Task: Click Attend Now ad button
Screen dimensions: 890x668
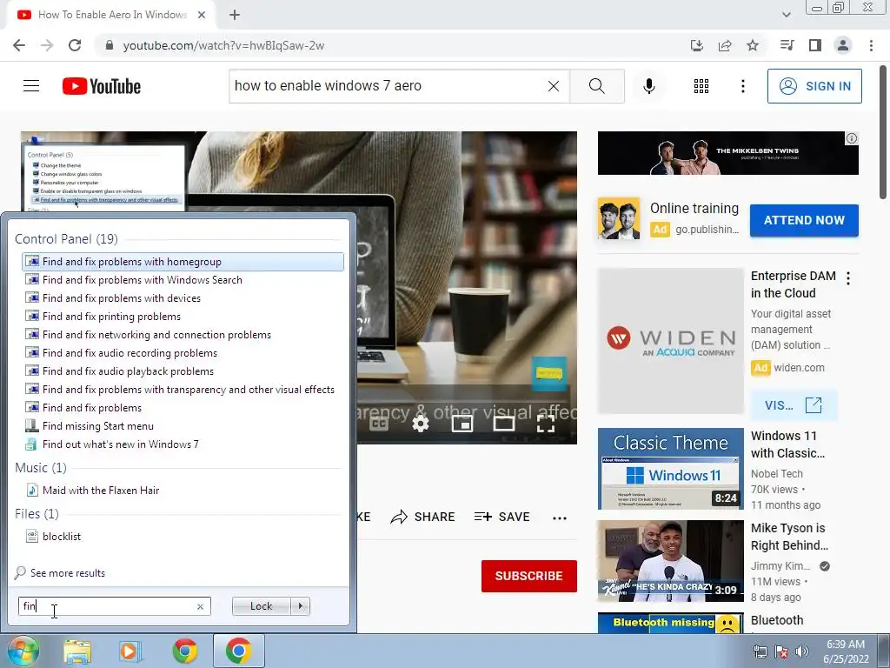Action: click(x=804, y=220)
